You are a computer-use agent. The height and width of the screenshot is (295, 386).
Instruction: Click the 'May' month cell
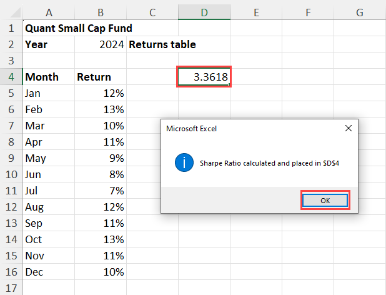49,158
